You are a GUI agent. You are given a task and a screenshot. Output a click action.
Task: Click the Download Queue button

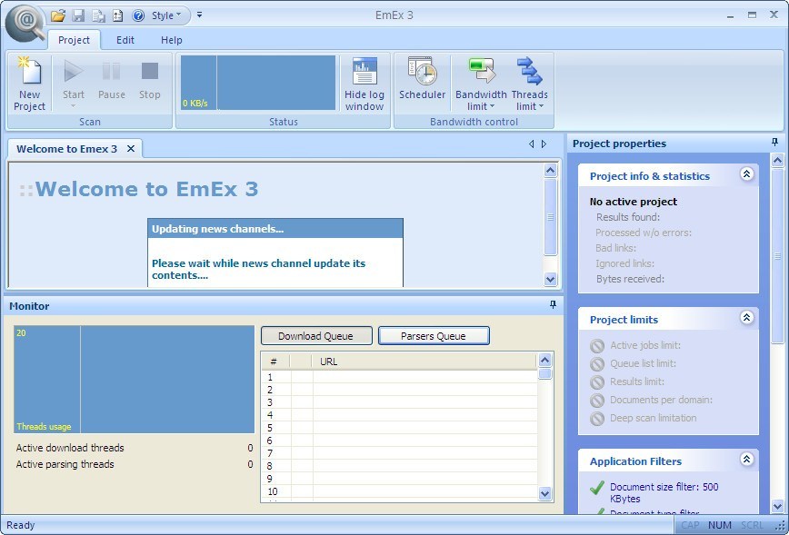(x=316, y=336)
